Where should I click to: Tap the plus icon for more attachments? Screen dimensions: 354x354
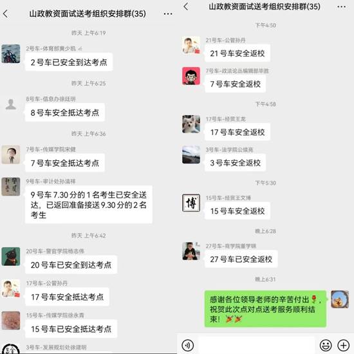click(x=344, y=345)
